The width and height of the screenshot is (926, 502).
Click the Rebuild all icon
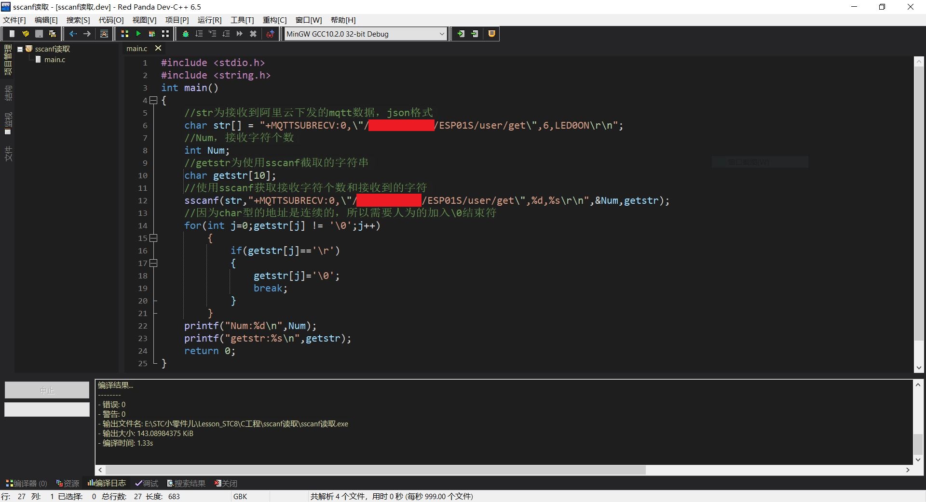click(x=165, y=34)
